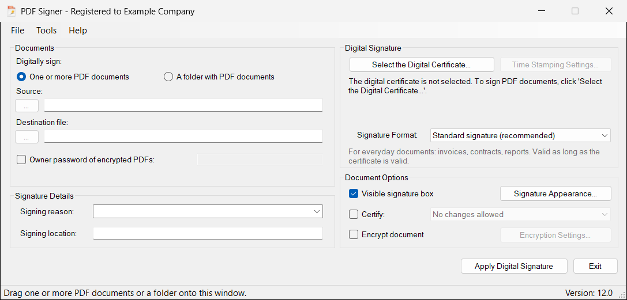This screenshot has width=627, height=300.
Task: Enable the 'Encrypt document' checkbox
Action: click(354, 234)
